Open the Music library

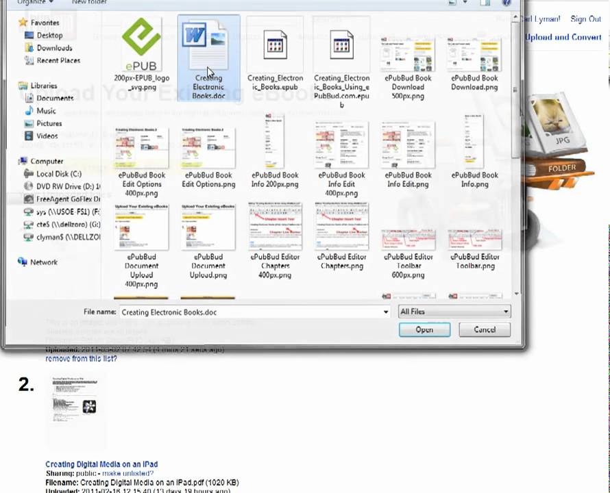point(46,111)
